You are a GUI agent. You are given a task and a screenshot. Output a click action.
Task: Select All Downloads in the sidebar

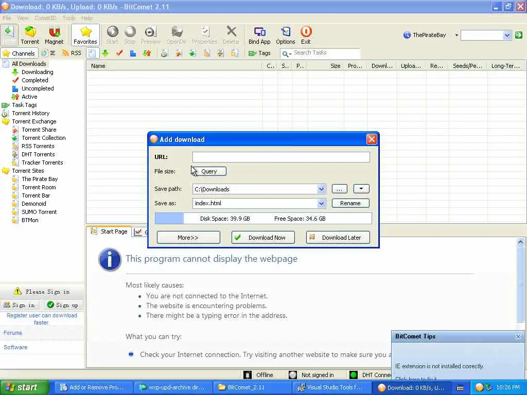coord(29,64)
